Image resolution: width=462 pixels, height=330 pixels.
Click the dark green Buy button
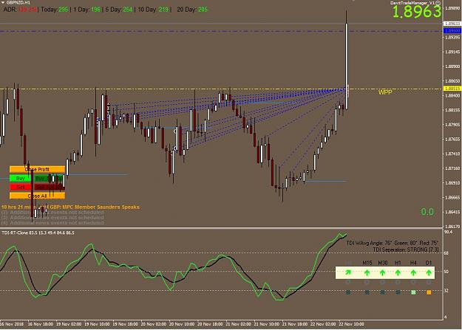click(x=49, y=179)
